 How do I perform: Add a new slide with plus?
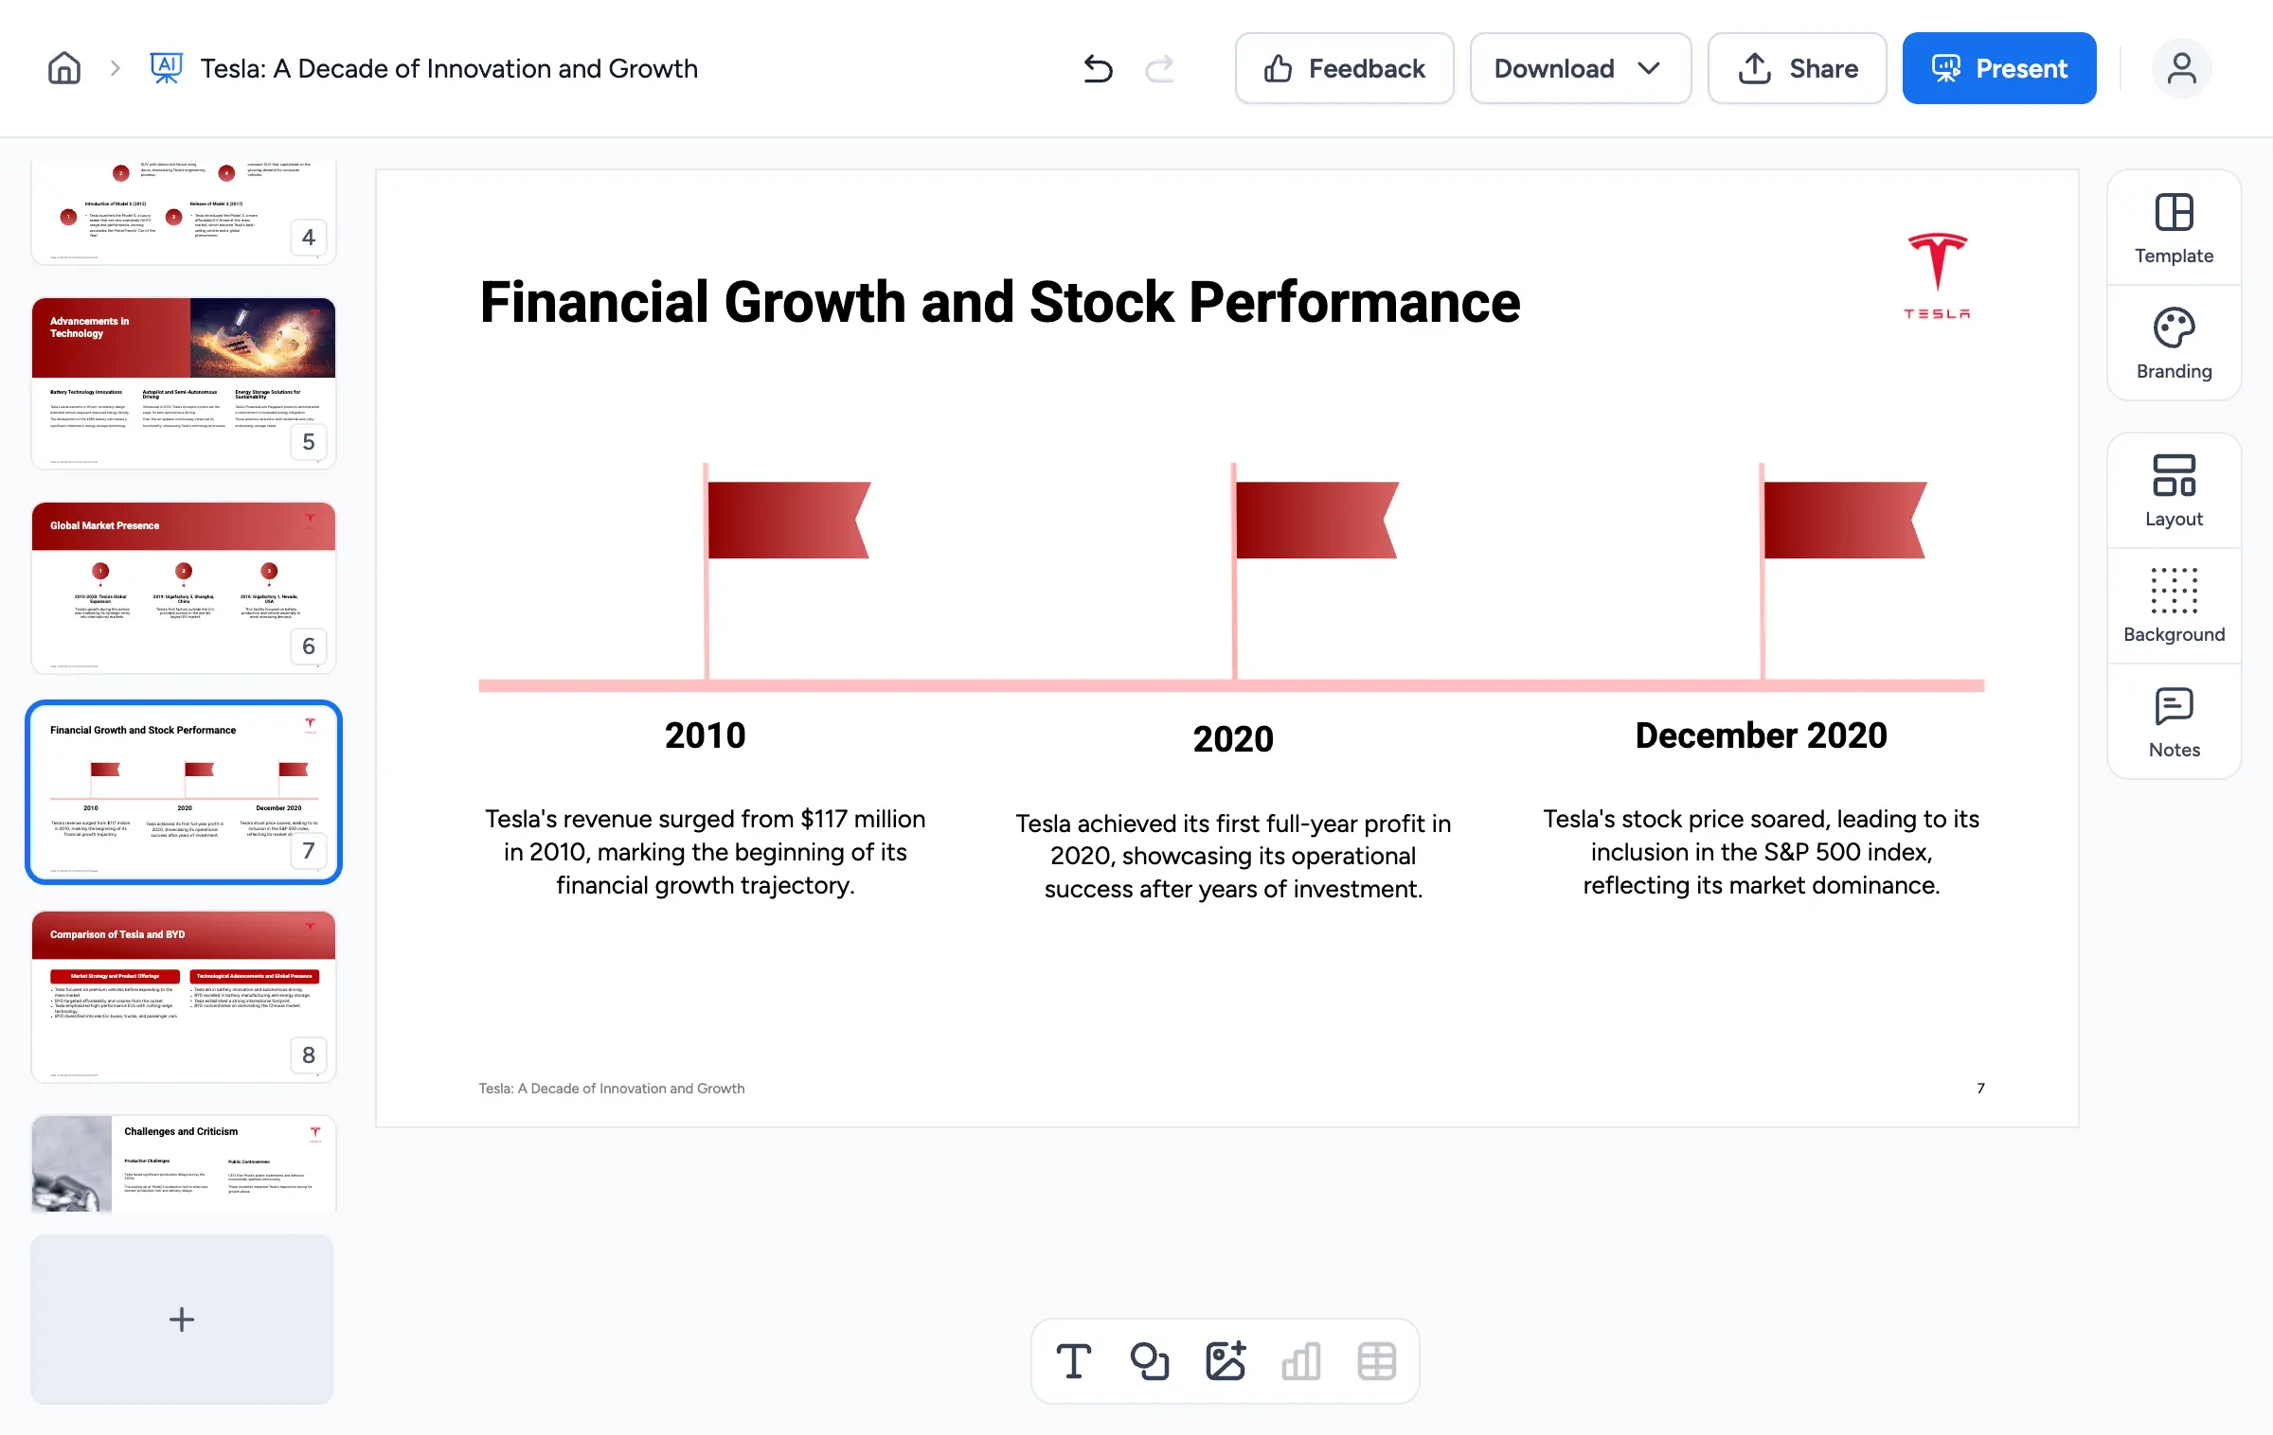[182, 1319]
